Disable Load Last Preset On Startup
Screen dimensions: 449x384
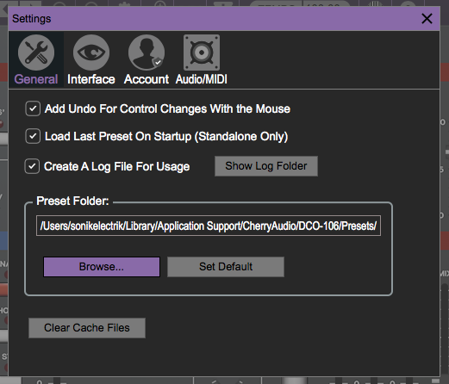[33, 136]
